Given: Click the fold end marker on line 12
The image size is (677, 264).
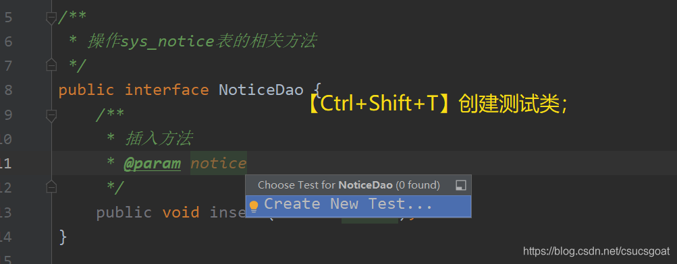Looking at the screenshot, I should 51,186.
